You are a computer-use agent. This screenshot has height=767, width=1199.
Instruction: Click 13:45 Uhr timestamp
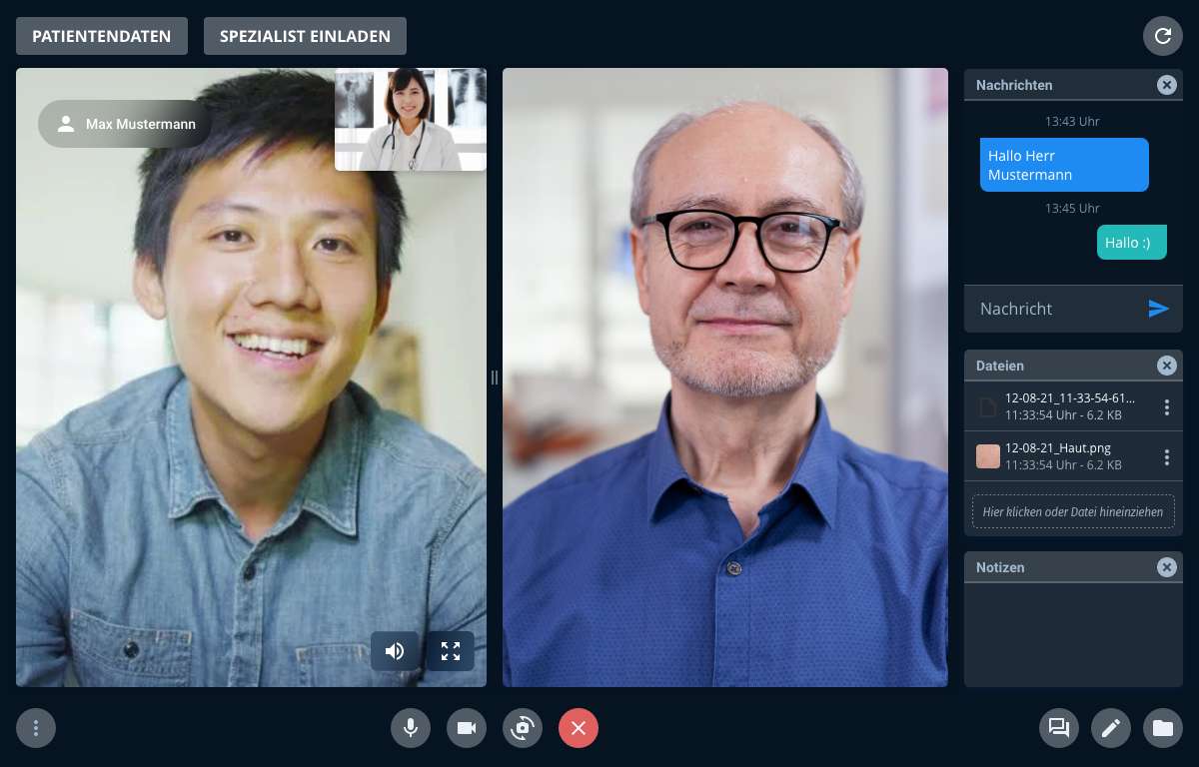pos(1073,208)
